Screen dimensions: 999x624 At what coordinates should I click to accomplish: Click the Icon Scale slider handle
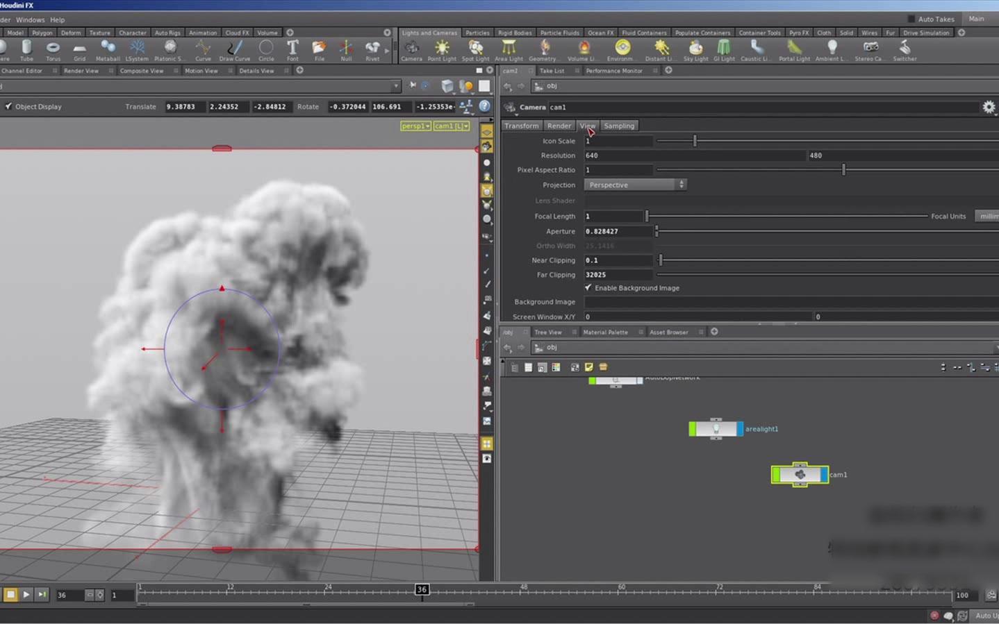pyautogui.click(x=695, y=141)
